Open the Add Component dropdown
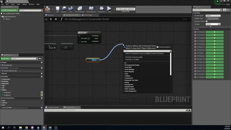Image resolution: width=231 pixels, height=130 pixels. [10, 10]
